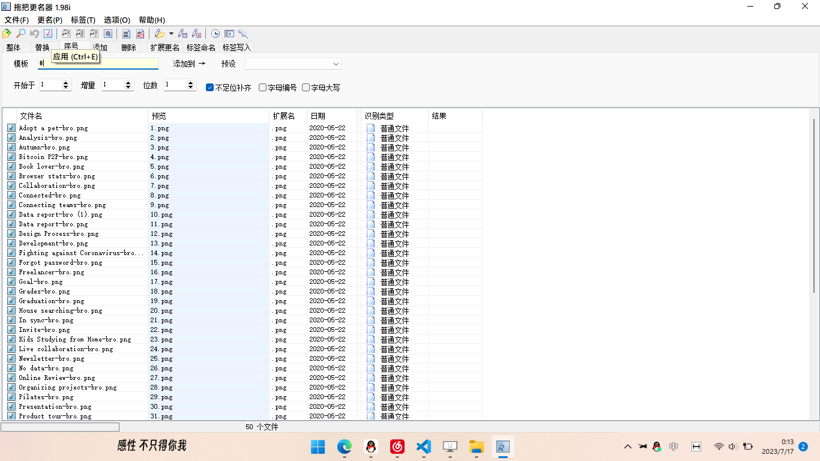The width and height of the screenshot is (820, 461).
Task: Switch to the 替换 tab
Action: (x=42, y=47)
